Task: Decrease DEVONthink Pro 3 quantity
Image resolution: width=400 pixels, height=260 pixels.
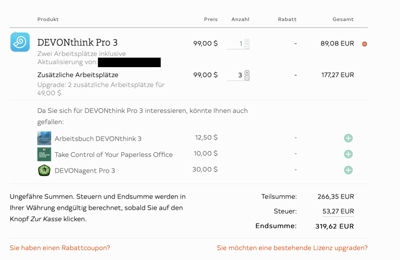Action: (247, 46)
